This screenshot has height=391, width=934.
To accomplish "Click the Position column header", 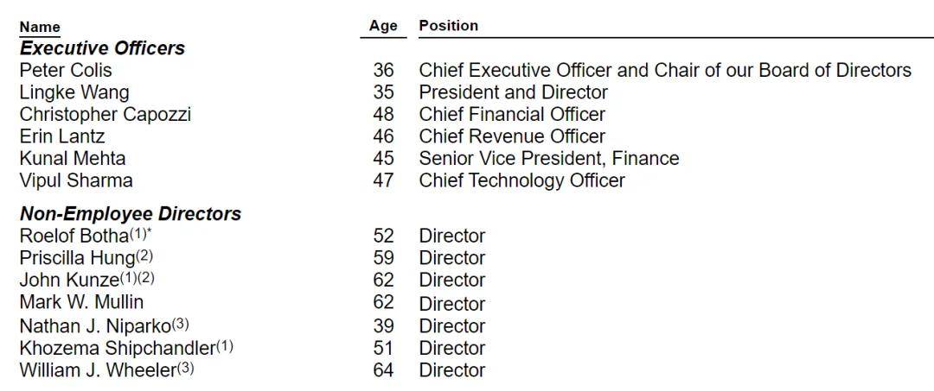I will pos(448,26).
